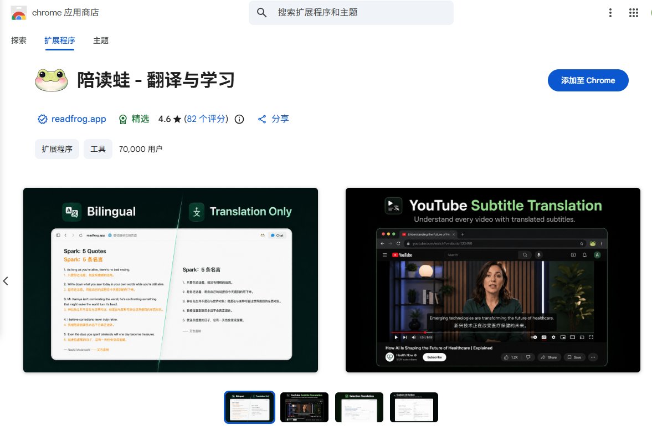This screenshot has width=652, height=445.
Task: Go to the previous screenshot with left chevron
Action: [6, 281]
